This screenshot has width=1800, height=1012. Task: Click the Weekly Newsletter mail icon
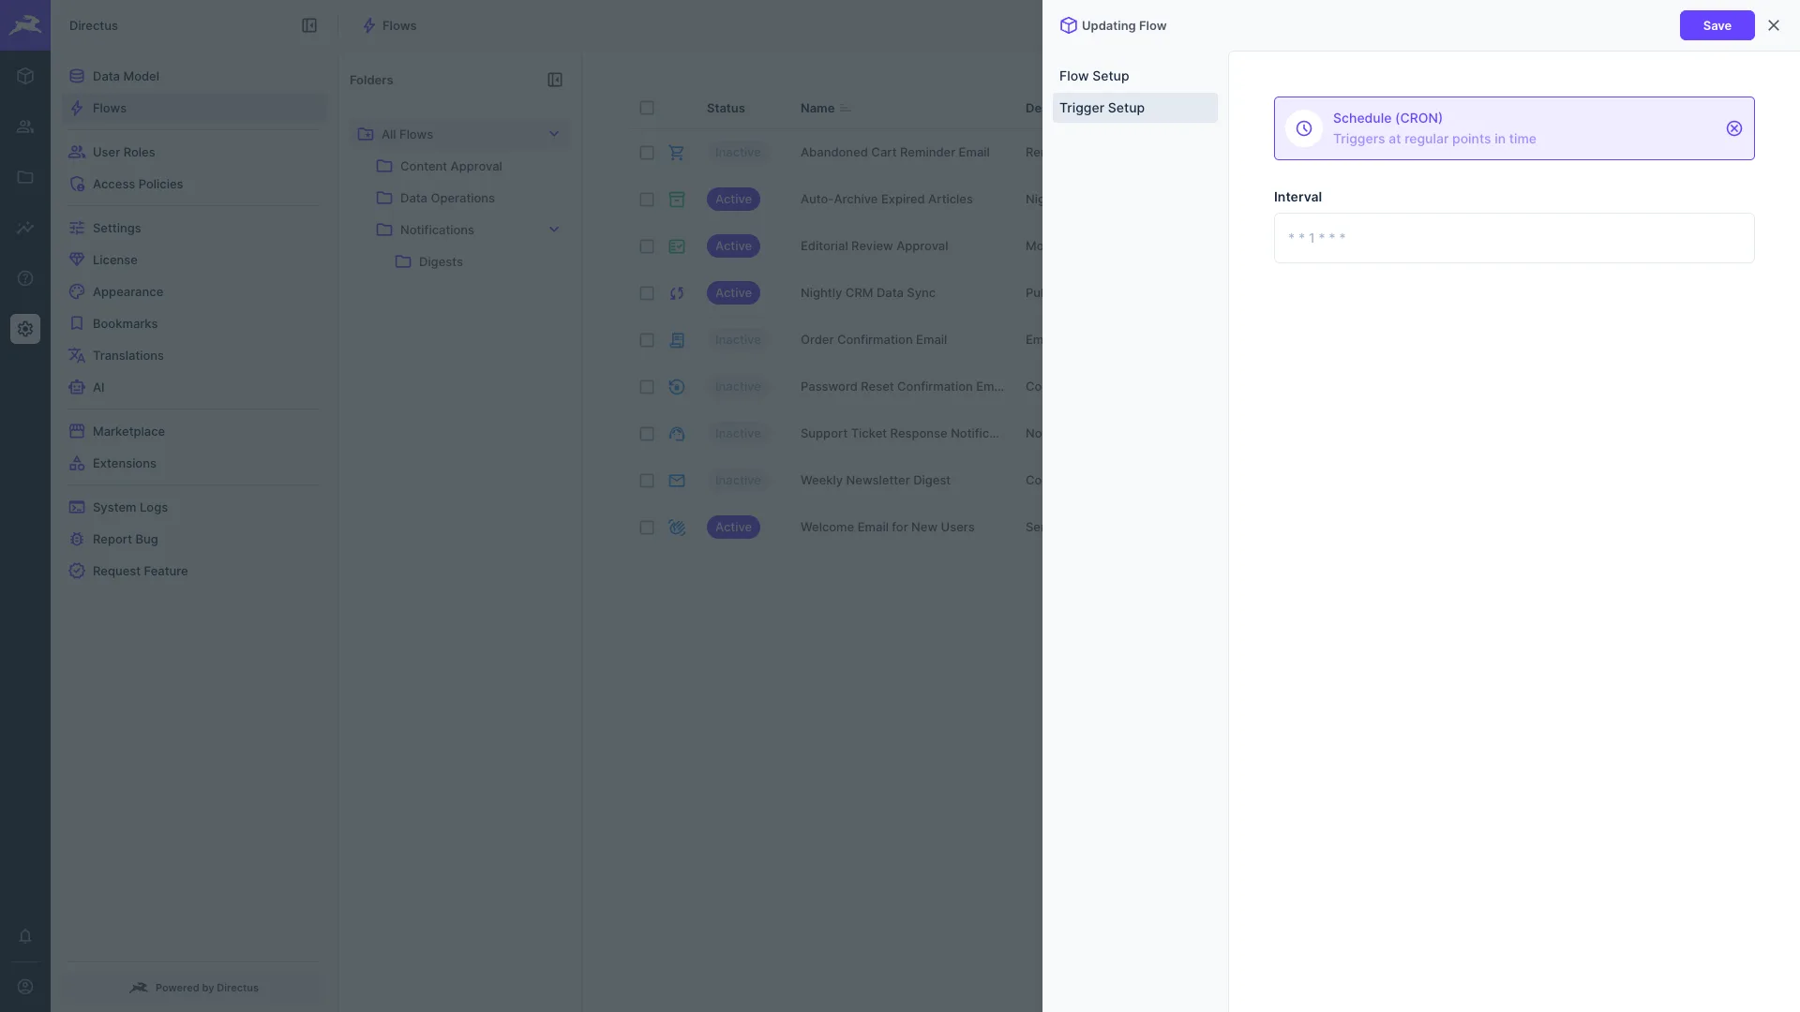tap(677, 480)
